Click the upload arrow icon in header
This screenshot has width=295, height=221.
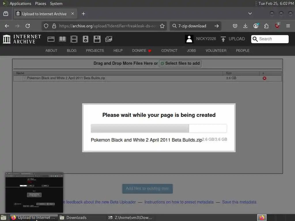point(223,39)
